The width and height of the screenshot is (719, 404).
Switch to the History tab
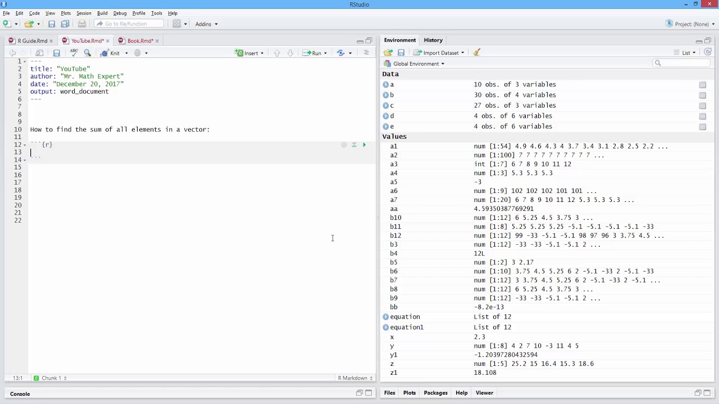433,40
